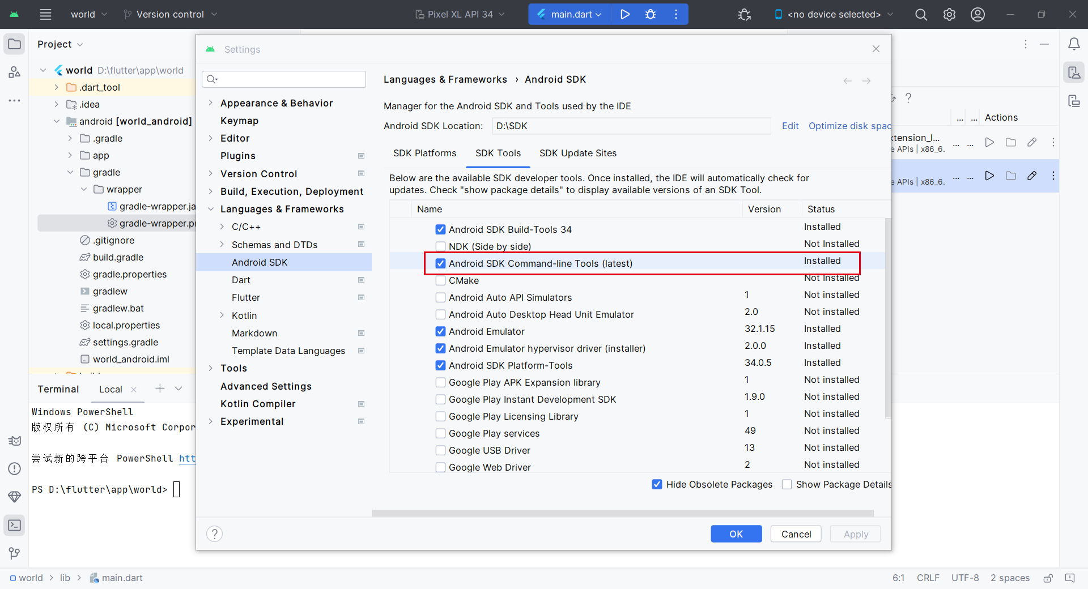Open App Quality Insights gem icon
The width and height of the screenshot is (1088, 589).
point(14,497)
